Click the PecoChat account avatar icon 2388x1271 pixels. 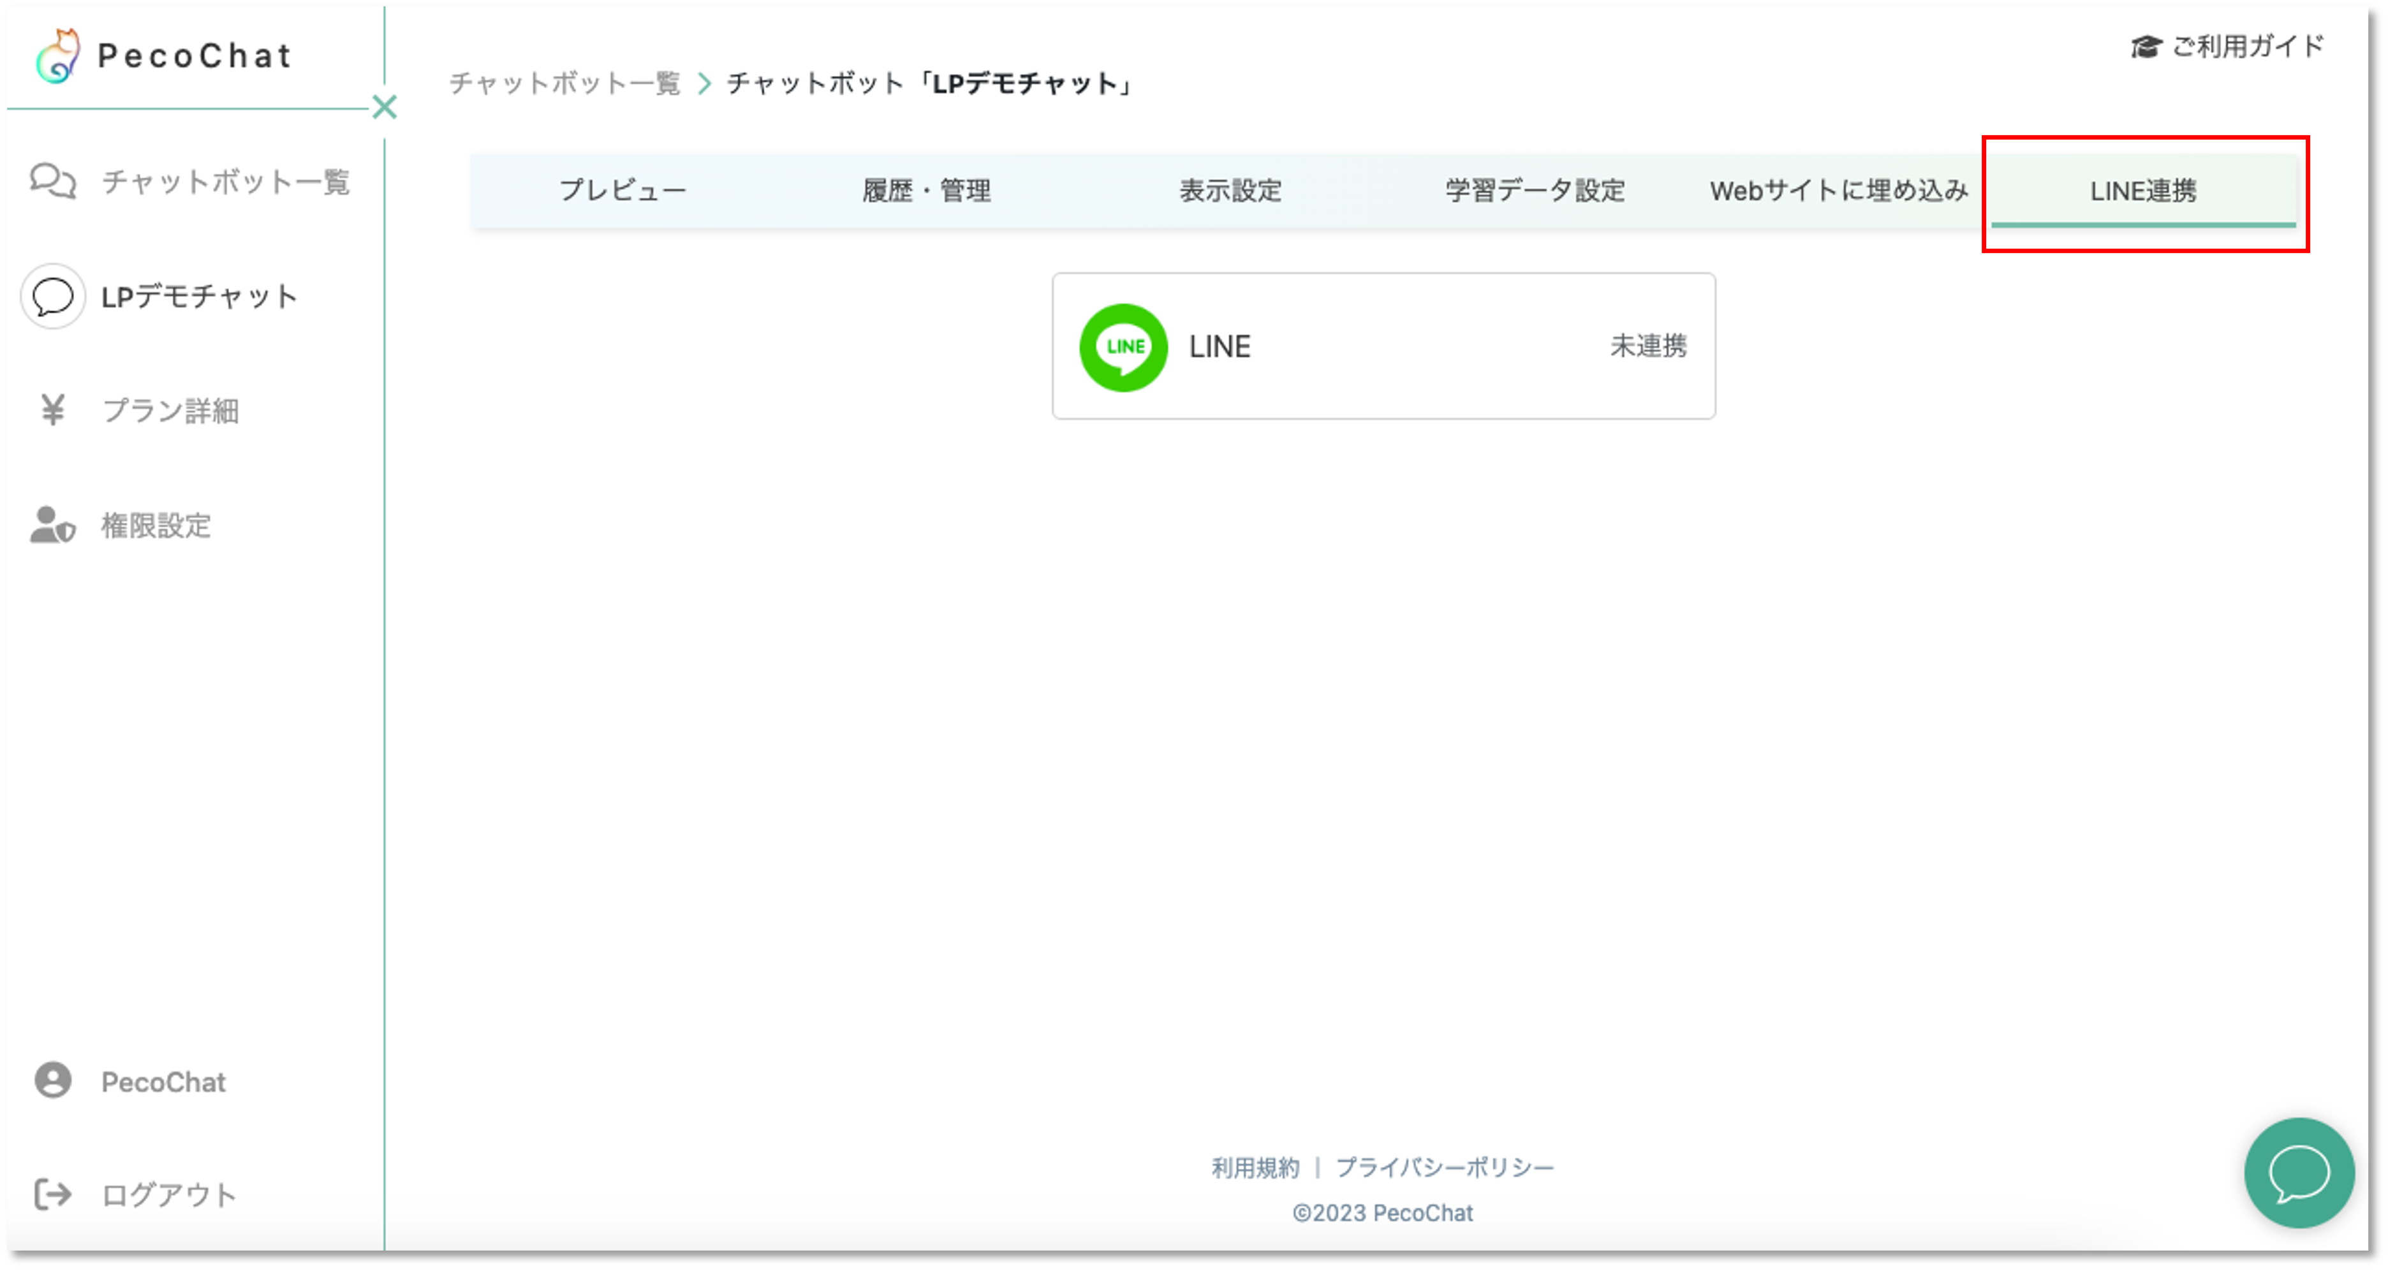coord(53,1081)
